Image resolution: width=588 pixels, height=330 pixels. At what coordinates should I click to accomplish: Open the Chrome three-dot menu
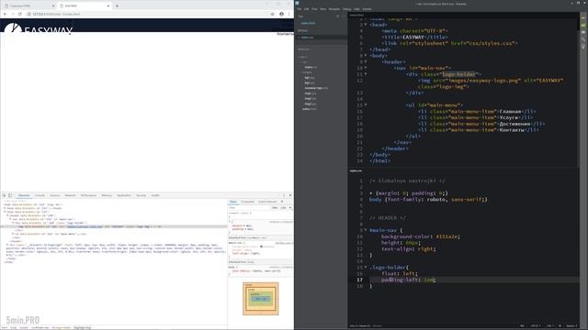[288, 14]
